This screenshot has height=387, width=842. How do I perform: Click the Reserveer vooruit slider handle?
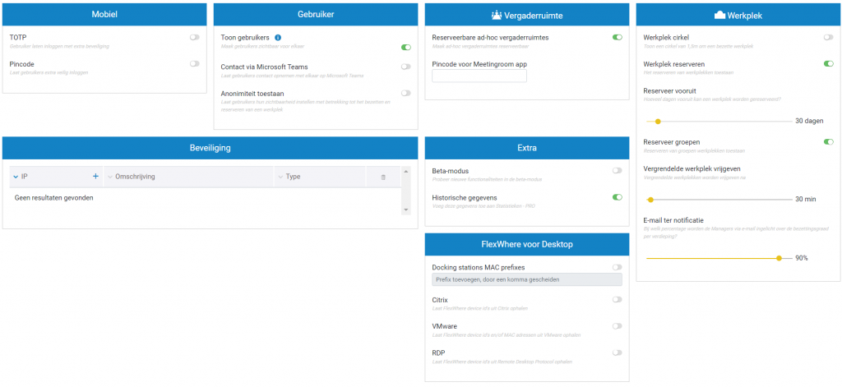click(658, 122)
